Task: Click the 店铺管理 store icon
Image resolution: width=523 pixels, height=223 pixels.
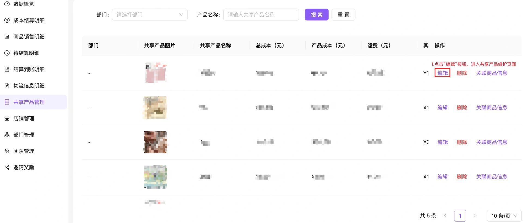Action: [x=7, y=118]
